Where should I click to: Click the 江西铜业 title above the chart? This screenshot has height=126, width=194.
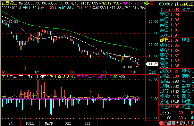coord(9,3)
